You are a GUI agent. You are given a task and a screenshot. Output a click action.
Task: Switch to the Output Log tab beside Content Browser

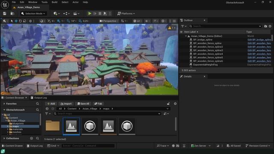click(39, 98)
